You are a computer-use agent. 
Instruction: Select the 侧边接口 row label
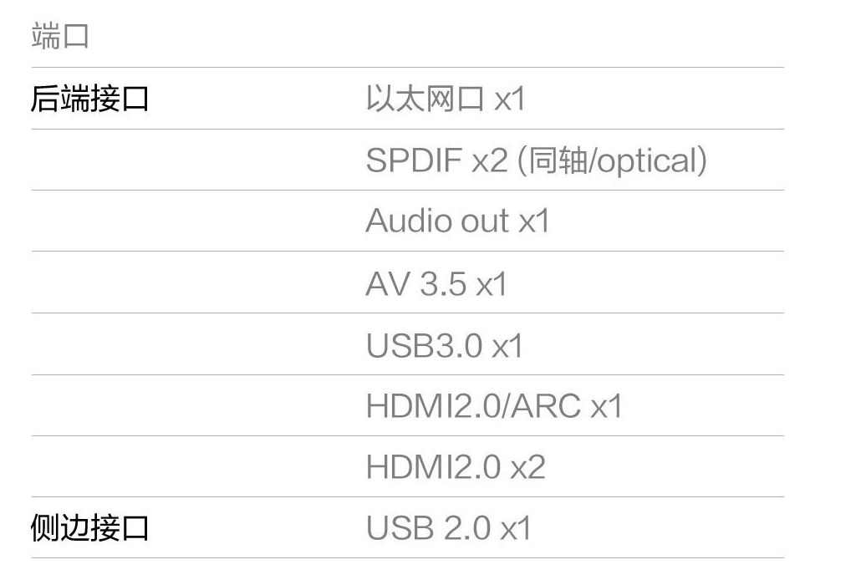click(x=89, y=528)
